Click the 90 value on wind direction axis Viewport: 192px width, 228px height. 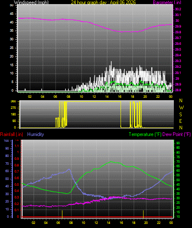(x=14, y=121)
